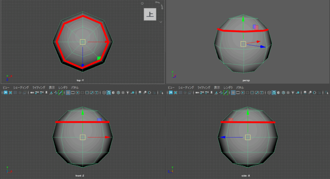
Task: Click the 上 face of the ViewCube
Action: 150,14
